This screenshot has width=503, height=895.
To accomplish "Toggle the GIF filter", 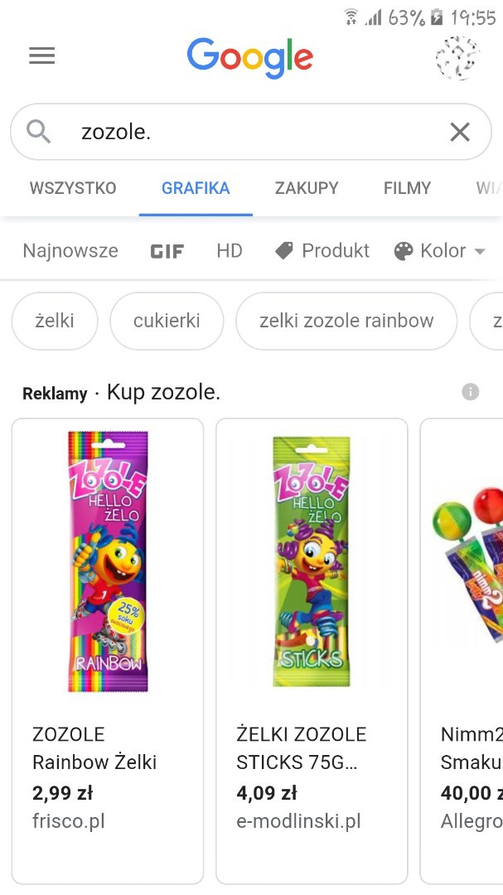I will click(x=167, y=251).
